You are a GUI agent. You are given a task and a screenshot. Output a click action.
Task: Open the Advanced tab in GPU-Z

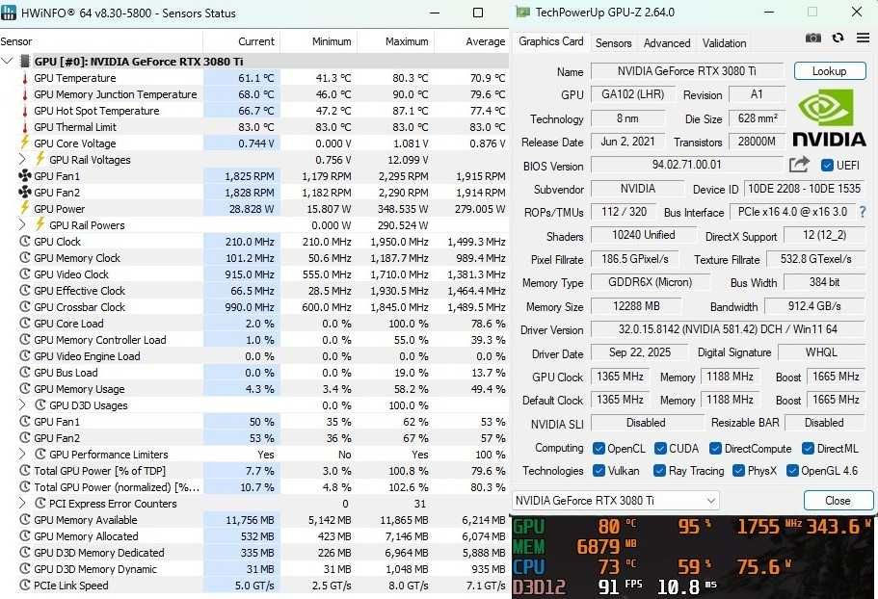[666, 43]
